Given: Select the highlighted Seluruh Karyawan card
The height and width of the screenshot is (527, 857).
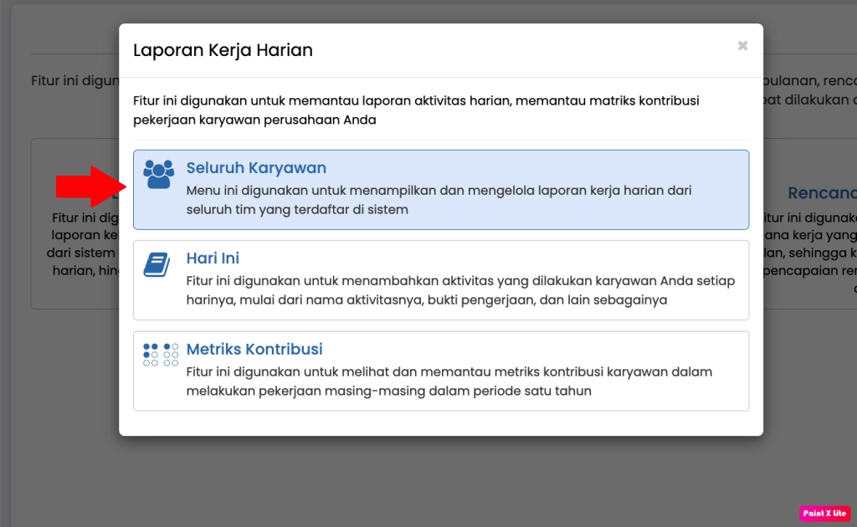Looking at the screenshot, I should (x=441, y=189).
